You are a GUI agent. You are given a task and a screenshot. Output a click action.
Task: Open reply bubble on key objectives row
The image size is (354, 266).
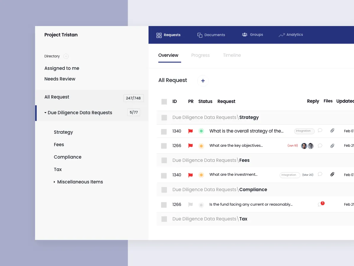click(320, 146)
